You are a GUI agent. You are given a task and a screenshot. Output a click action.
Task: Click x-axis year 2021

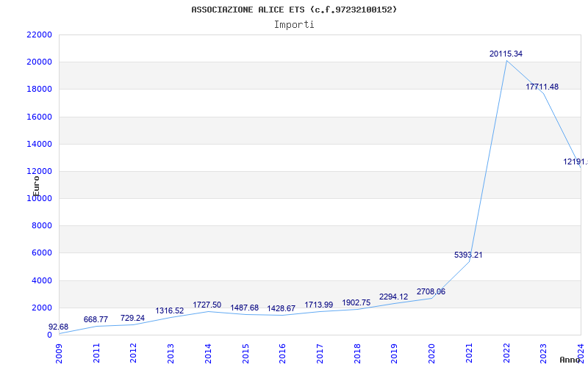[469, 354]
